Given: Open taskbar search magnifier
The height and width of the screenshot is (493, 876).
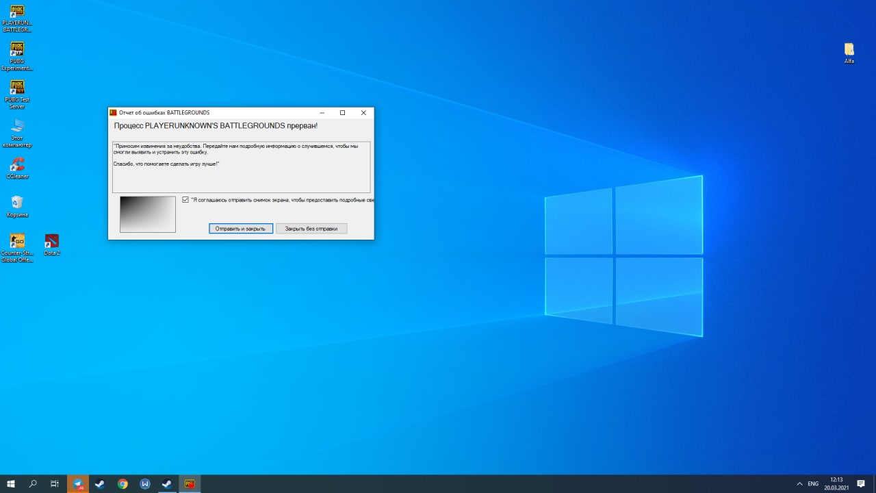Looking at the screenshot, I should click(33, 483).
